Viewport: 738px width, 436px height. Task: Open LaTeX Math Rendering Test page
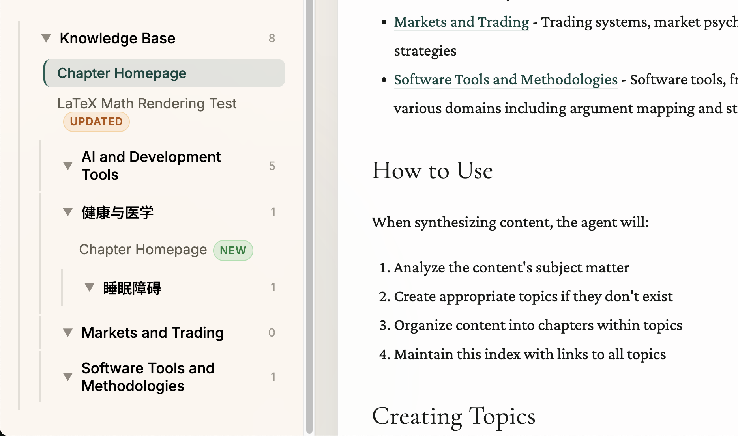pos(147,104)
